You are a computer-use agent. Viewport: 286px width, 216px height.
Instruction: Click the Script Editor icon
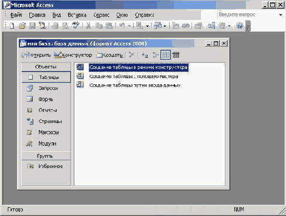tap(185, 25)
